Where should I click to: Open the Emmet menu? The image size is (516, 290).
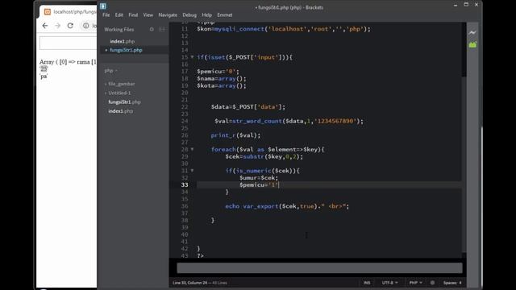pos(224,15)
